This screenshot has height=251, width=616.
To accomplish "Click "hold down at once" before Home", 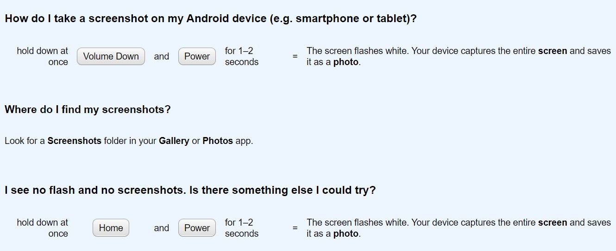I will [43, 228].
